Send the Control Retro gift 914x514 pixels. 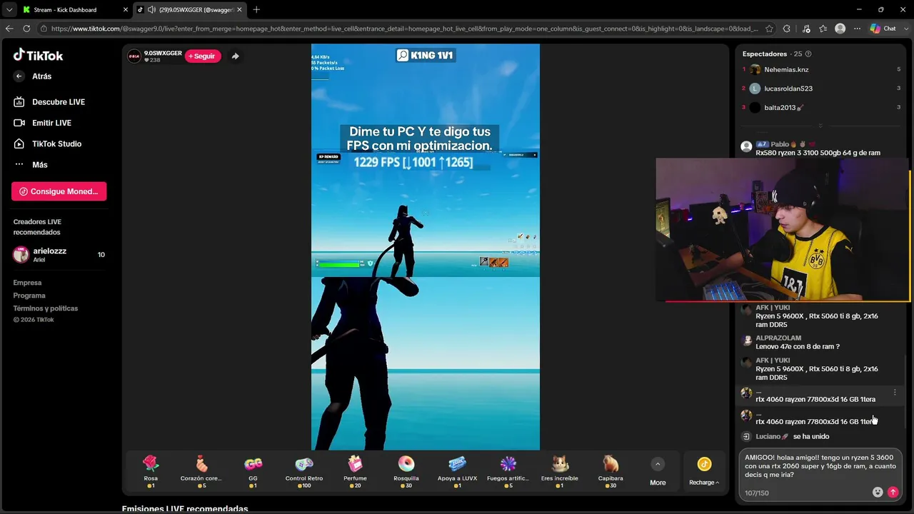[304, 472]
